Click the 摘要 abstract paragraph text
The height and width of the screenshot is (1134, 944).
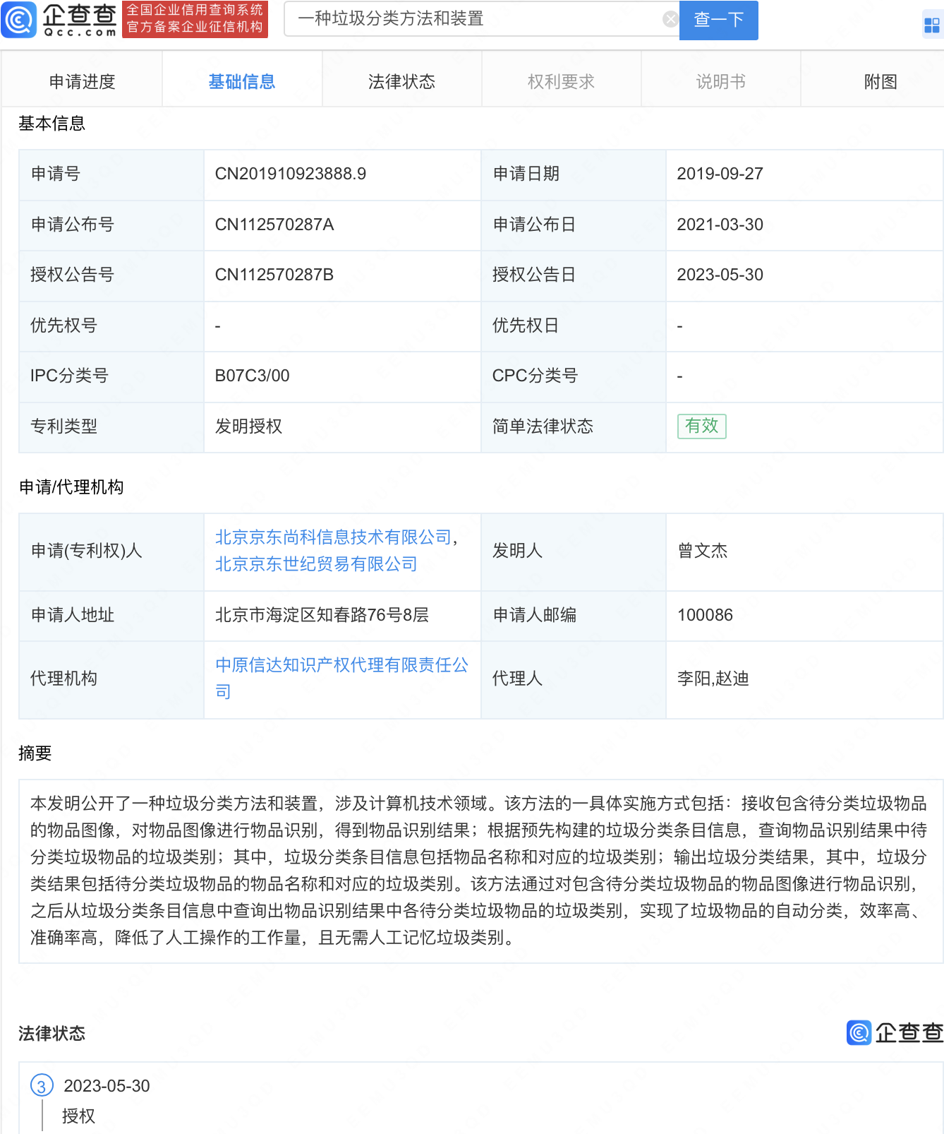[x=478, y=871]
